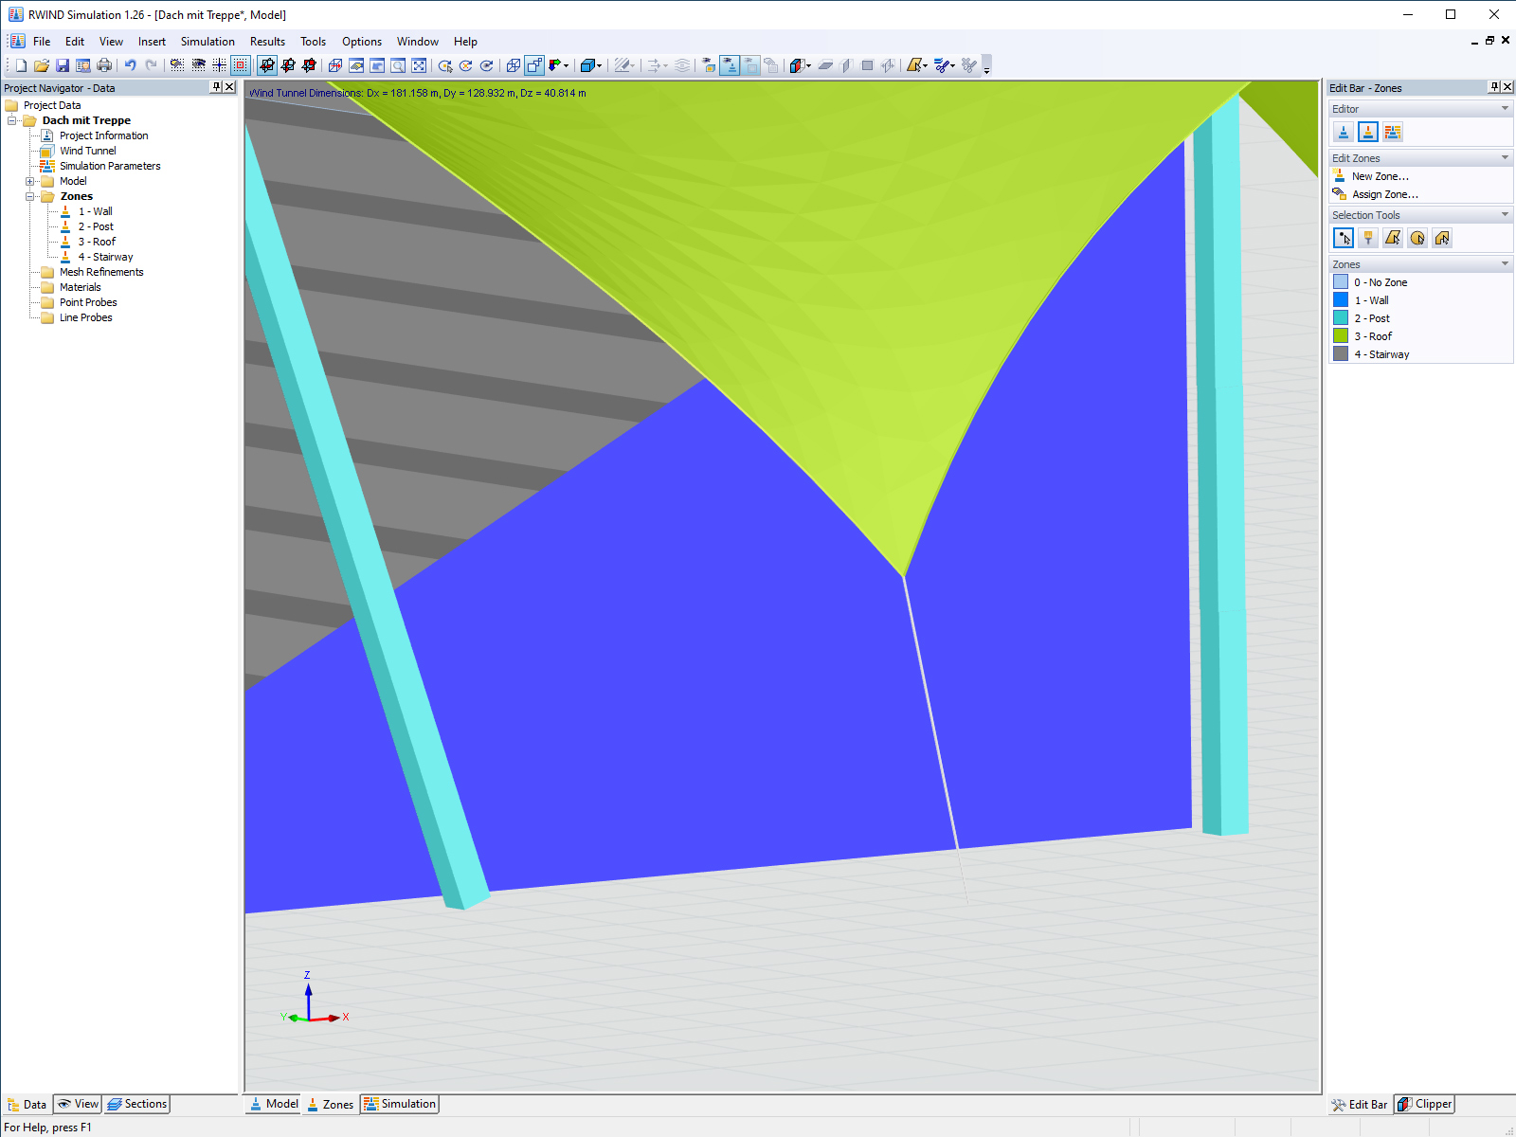The height and width of the screenshot is (1137, 1516).
Task: Toggle the red square selection-box toolbar icon
Action: (240, 65)
